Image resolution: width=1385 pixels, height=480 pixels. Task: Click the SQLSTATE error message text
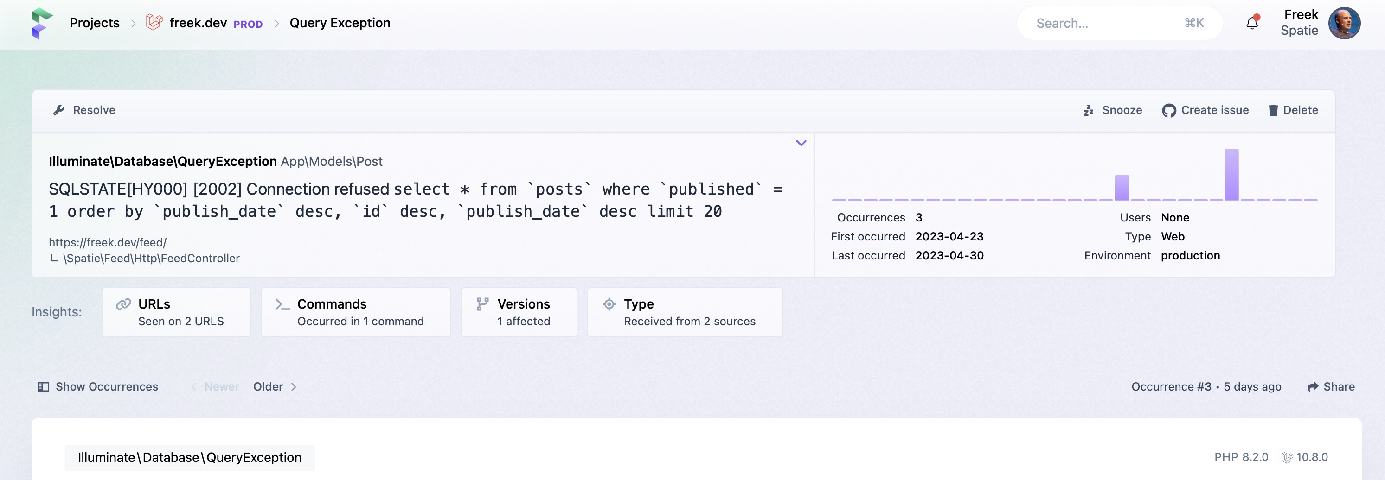point(415,200)
